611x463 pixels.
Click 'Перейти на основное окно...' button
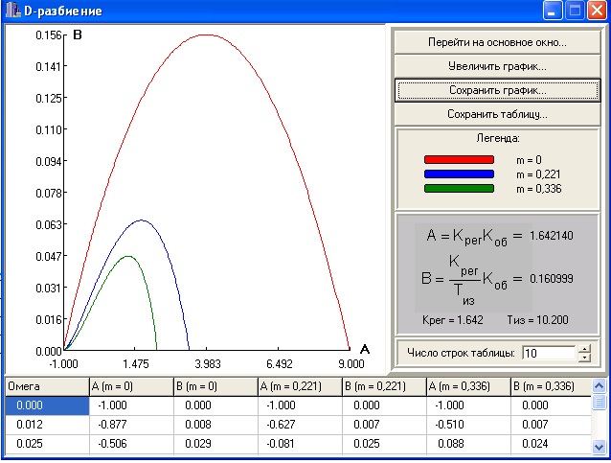pyautogui.click(x=497, y=42)
